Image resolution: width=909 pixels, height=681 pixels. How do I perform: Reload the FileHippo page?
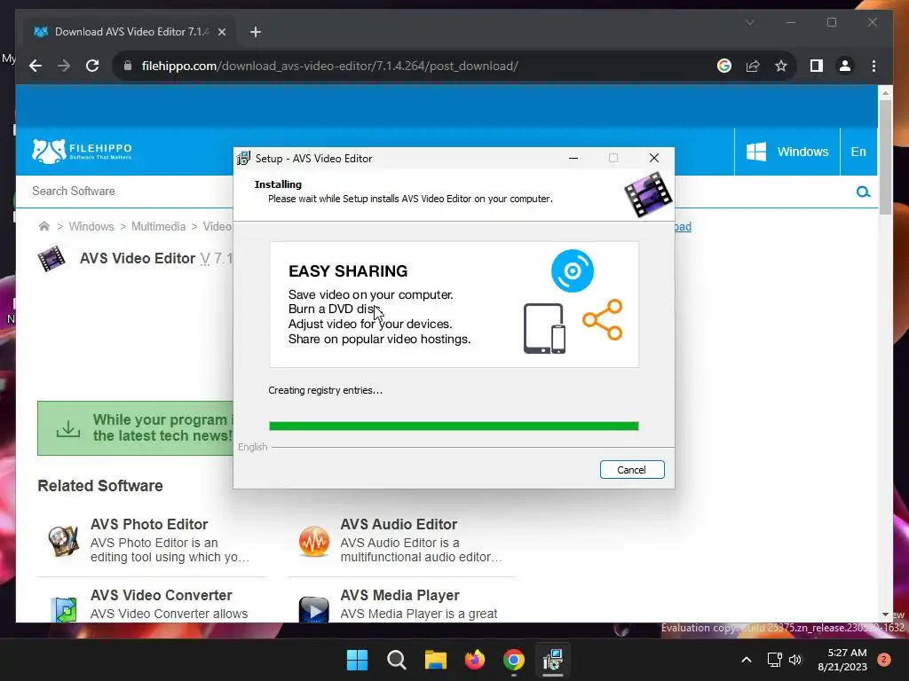92,66
